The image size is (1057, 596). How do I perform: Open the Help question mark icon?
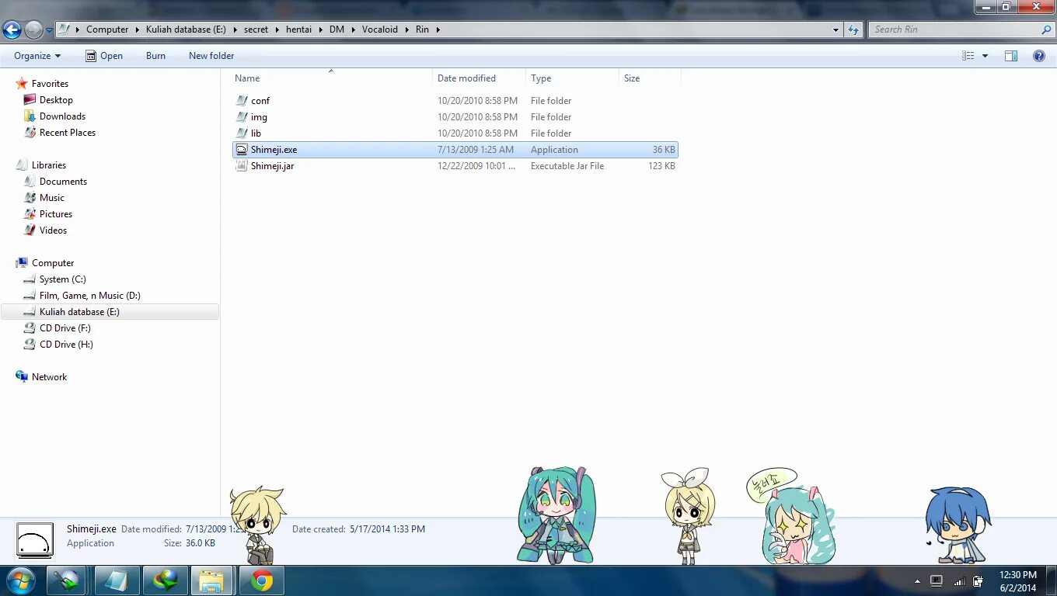click(1039, 56)
